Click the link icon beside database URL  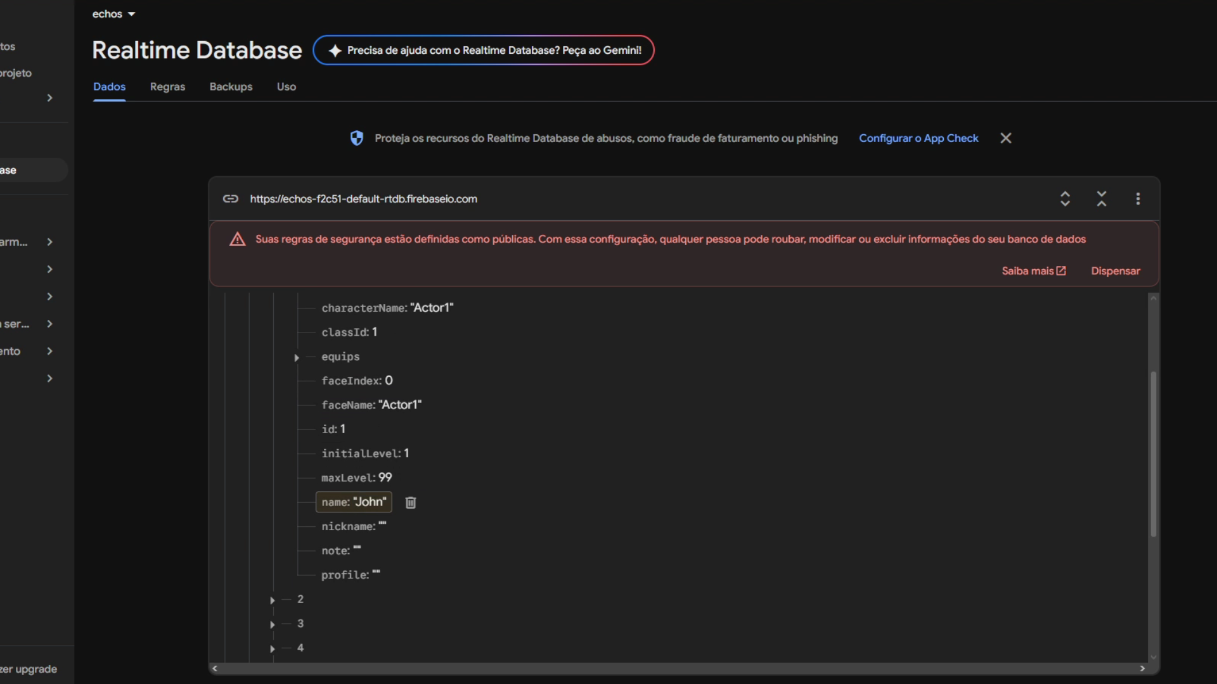230,199
